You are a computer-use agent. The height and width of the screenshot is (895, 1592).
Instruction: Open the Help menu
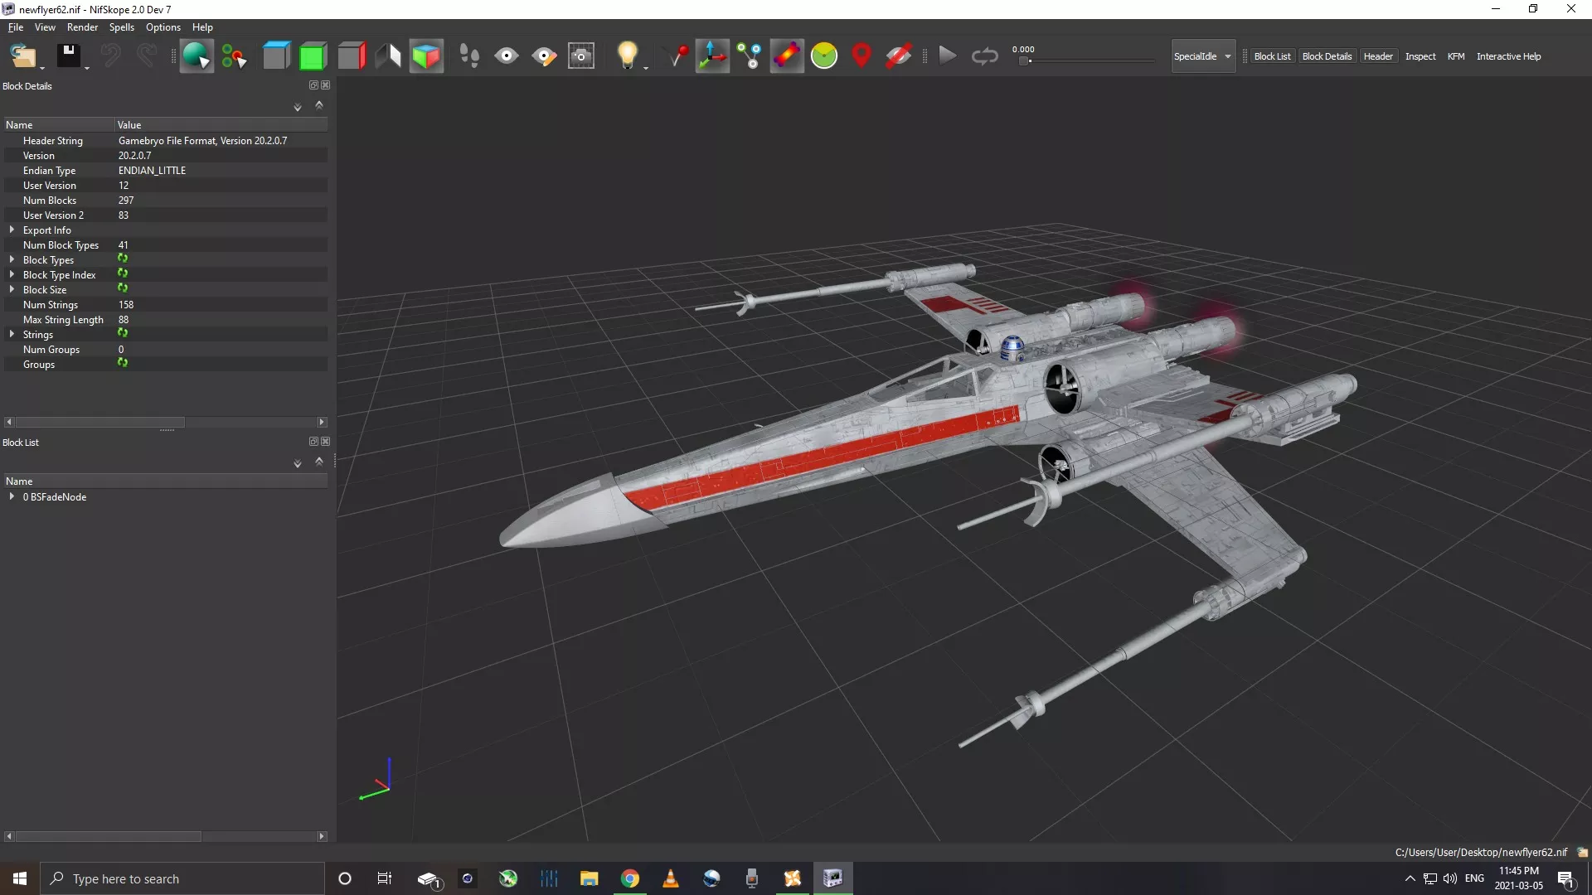202,27
